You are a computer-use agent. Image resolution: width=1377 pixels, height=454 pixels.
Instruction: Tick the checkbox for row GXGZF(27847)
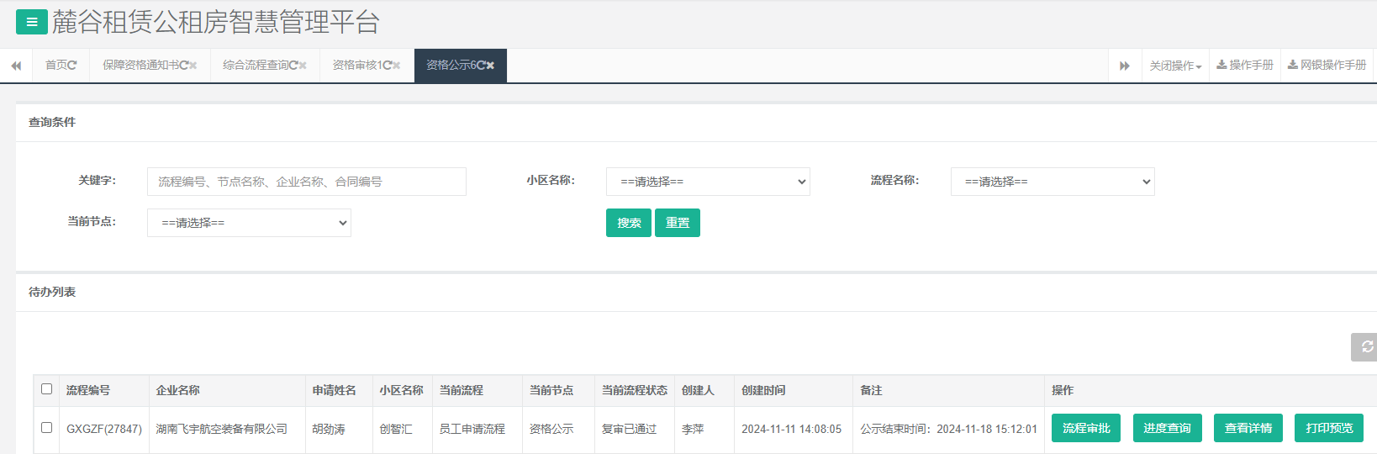point(47,428)
